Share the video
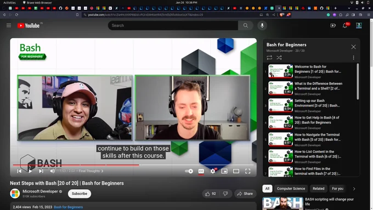 [245, 194]
